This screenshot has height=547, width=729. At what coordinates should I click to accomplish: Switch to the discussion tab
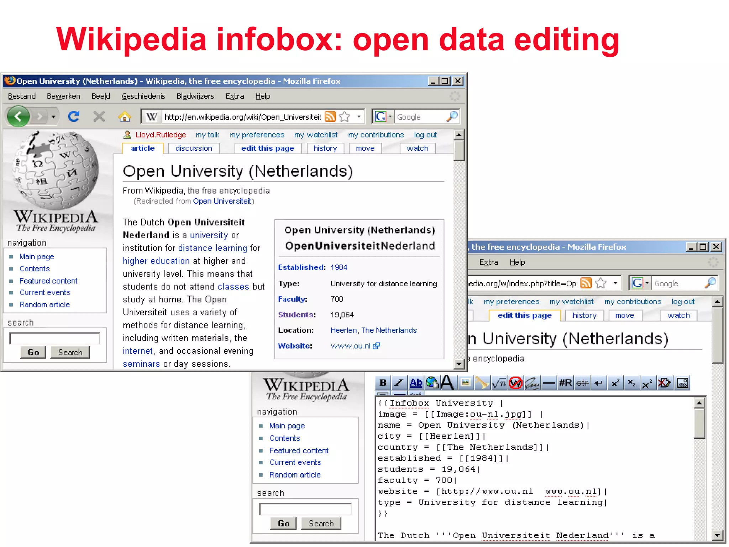[194, 148]
